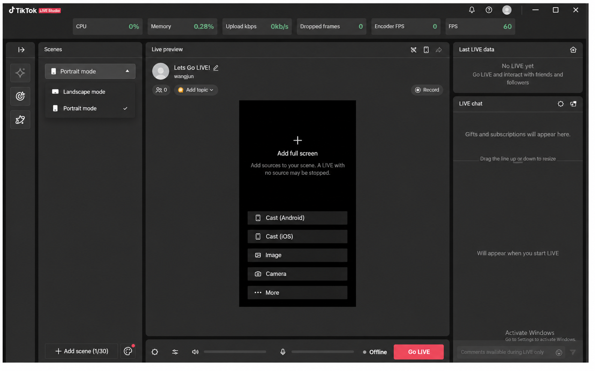The height and width of the screenshot is (371, 595).
Task: Open the theme palette icon near Add scene
Action: tap(128, 351)
